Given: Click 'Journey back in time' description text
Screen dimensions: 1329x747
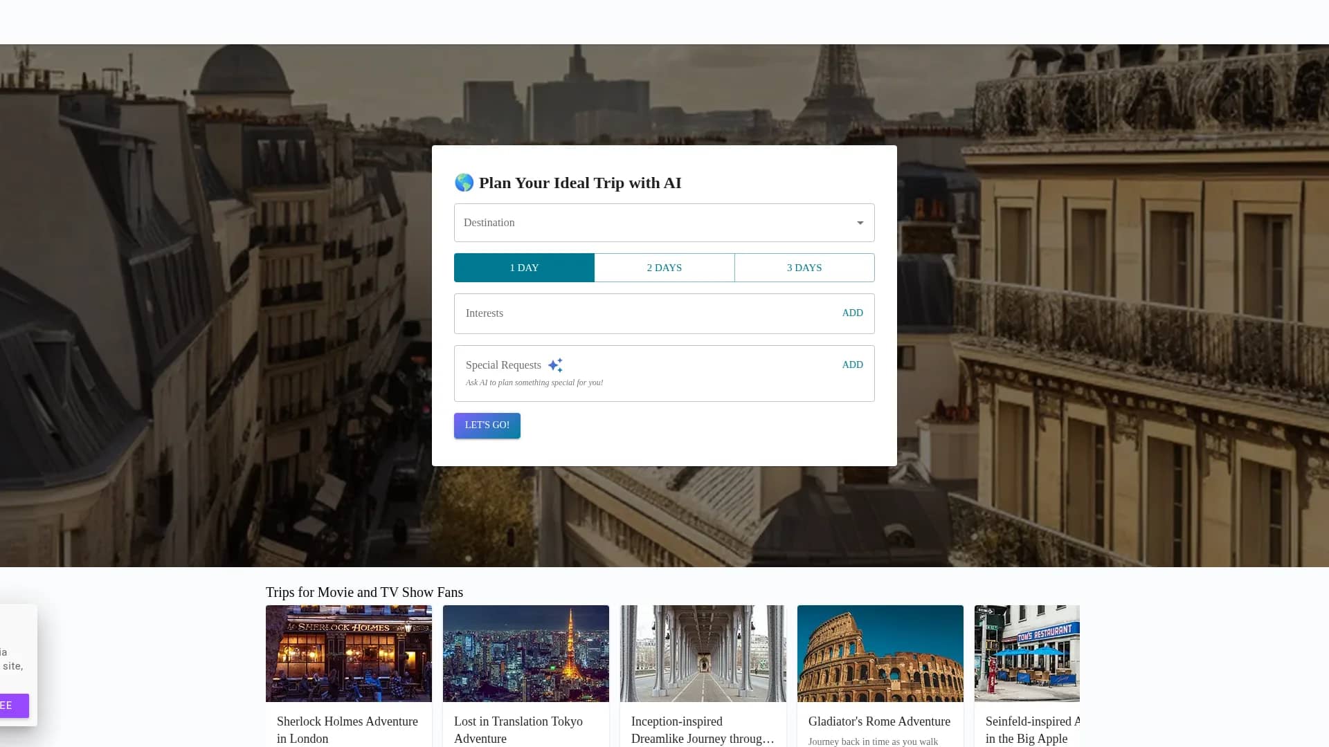Looking at the screenshot, I should point(874,741).
